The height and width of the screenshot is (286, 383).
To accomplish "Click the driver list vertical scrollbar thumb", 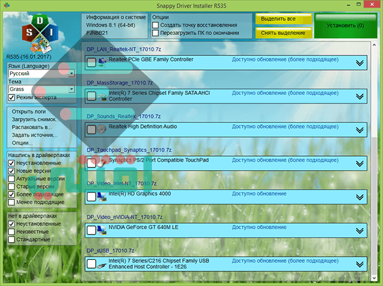I will (374, 206).
